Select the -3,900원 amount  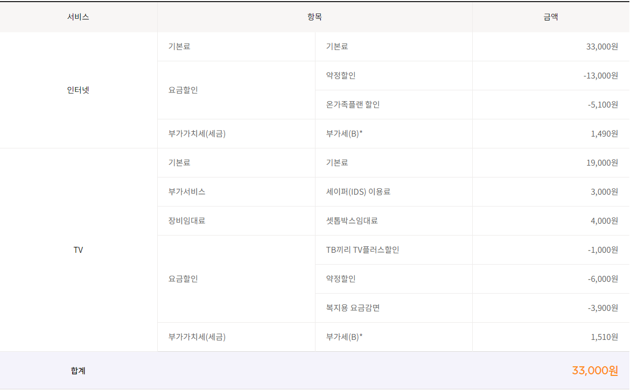point(602,308)
